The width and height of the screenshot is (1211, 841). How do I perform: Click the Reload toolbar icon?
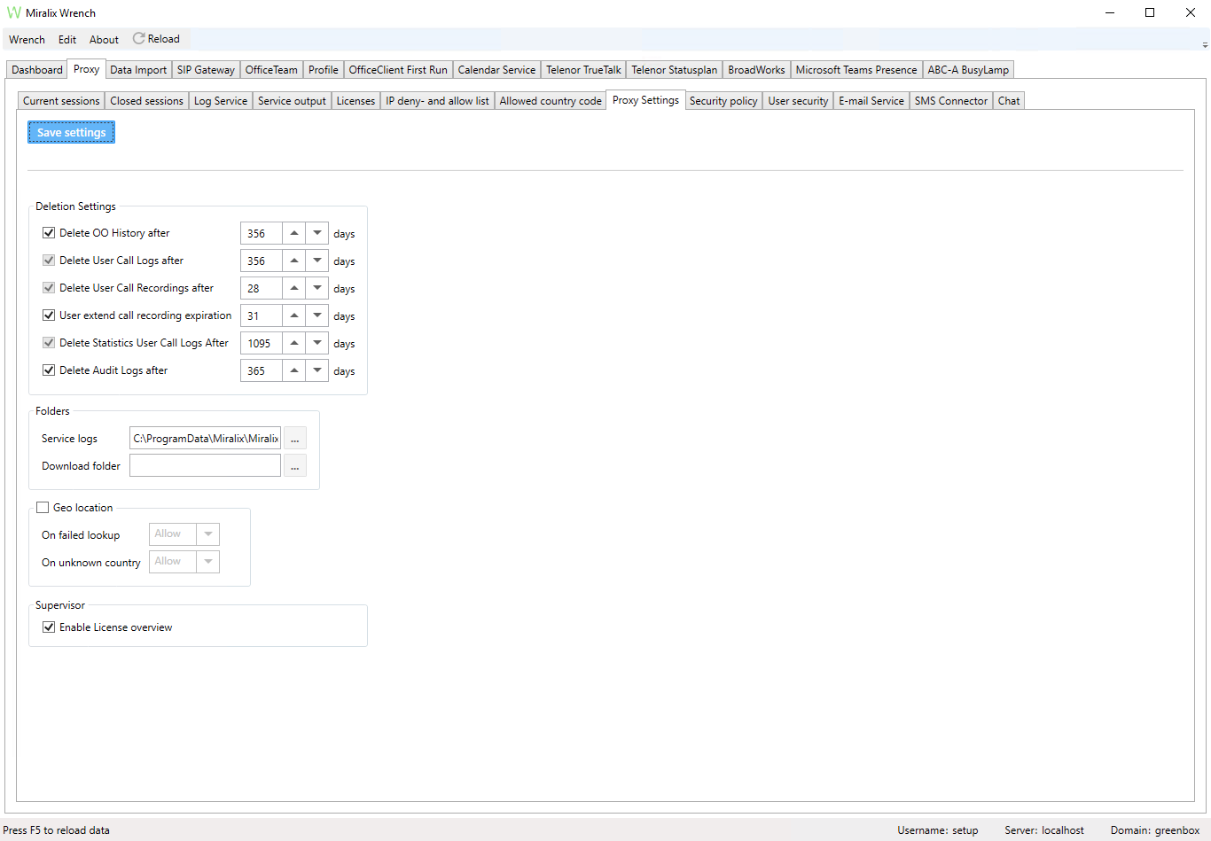pyautogui.click(x=139, y=39)
